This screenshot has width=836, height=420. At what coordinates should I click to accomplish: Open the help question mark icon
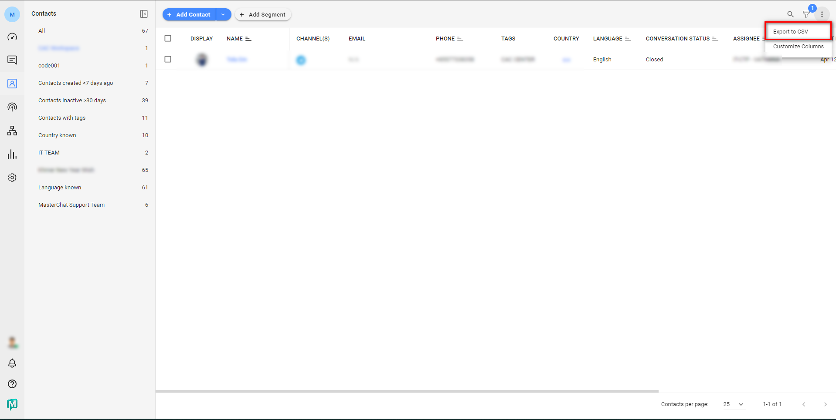click(x=12, y=384)
